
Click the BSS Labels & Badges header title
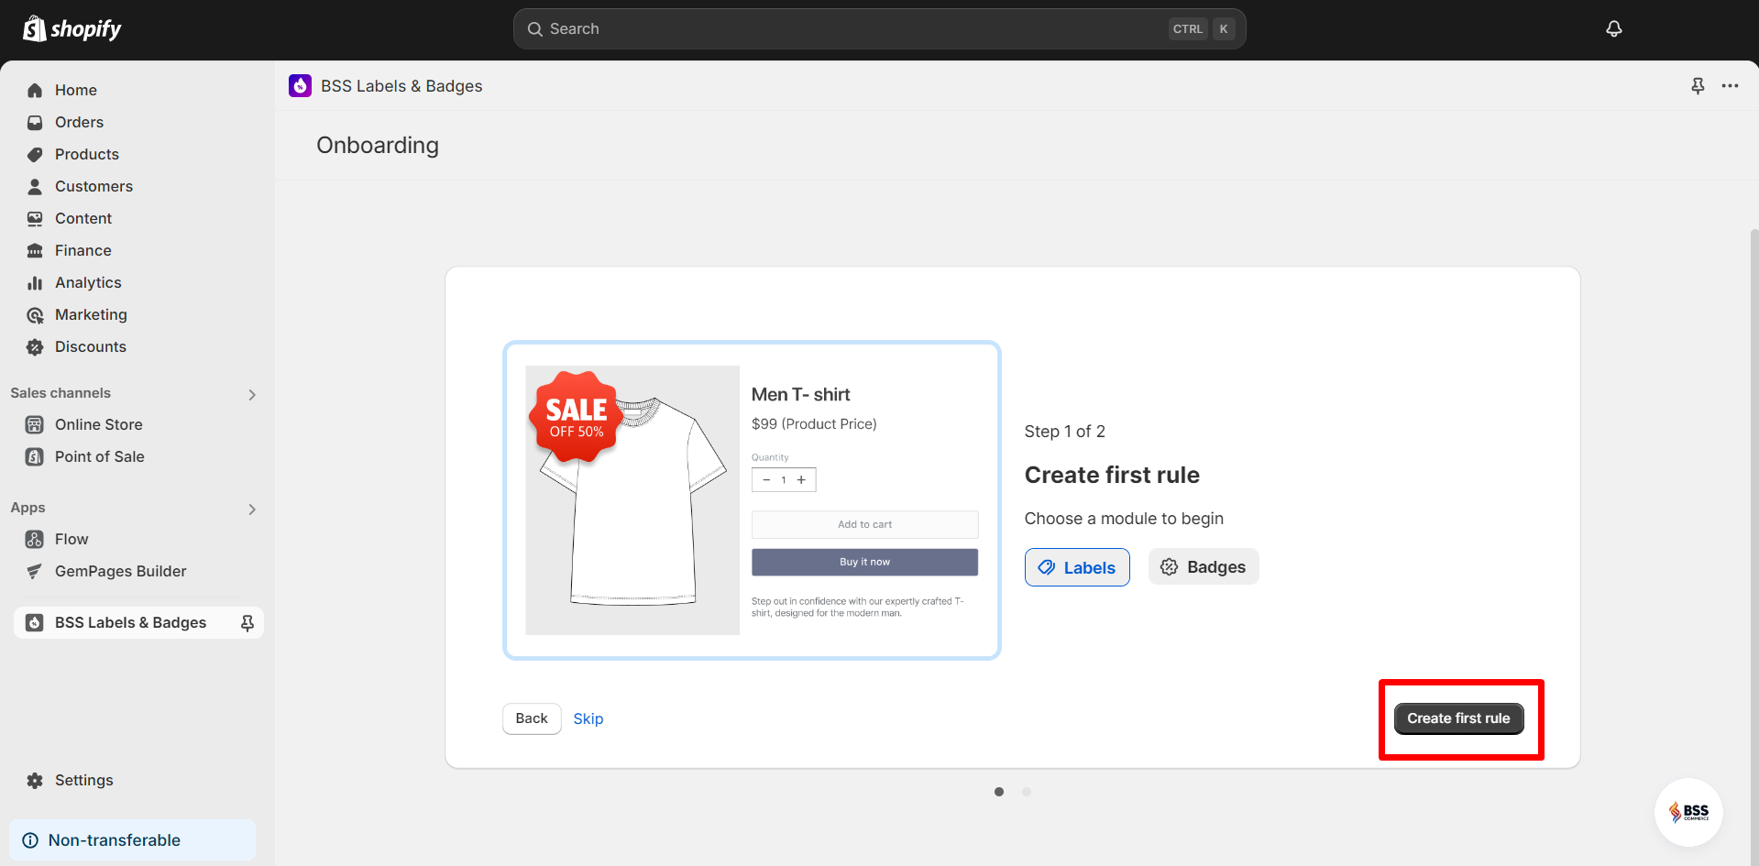coord(401,85)
